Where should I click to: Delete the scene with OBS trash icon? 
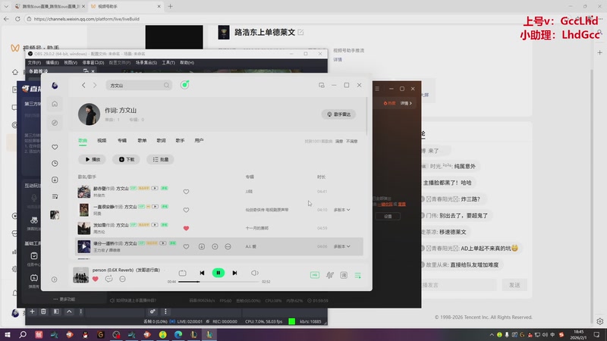click(43, 311)
